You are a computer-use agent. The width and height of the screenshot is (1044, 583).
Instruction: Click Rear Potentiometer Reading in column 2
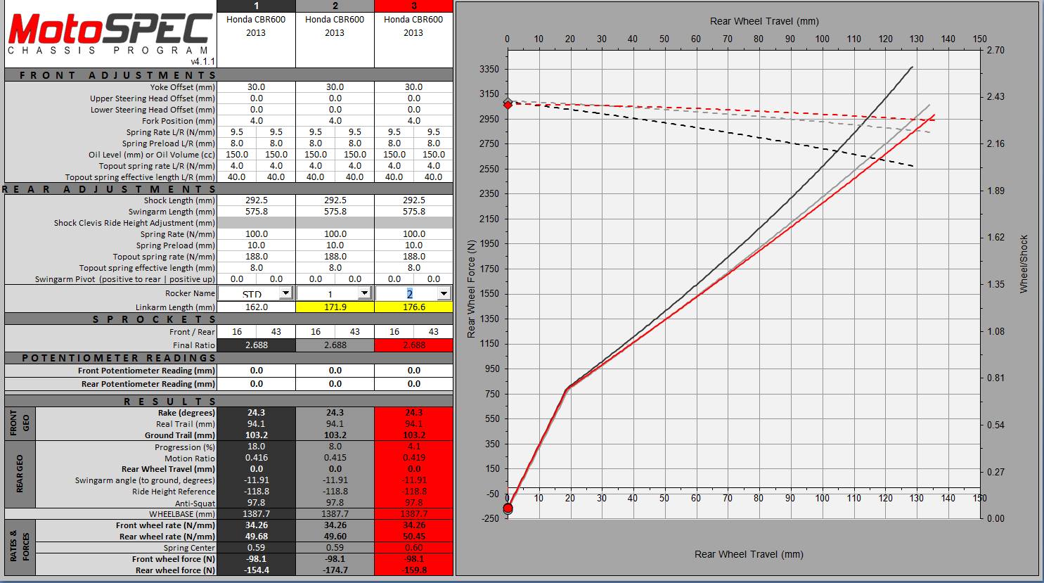[335, 384]
